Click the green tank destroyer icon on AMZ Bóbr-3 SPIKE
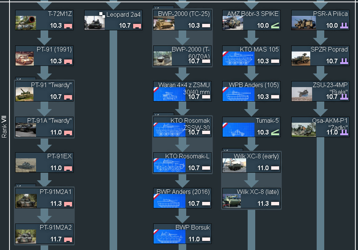358x250 pixels. pos(275,26)
